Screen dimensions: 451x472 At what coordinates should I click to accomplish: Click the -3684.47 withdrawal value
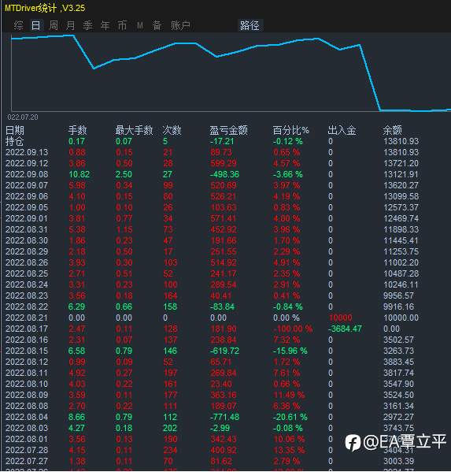click(345, 329)
